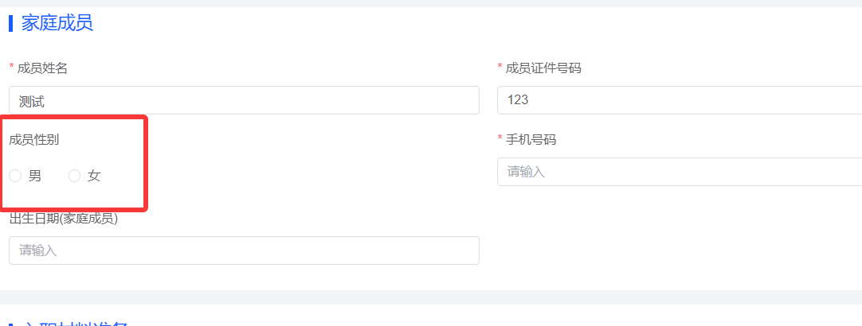Open the 出生日期(家庭成员) input field
862x326 pixels.
pyautogui.click(x=244, y=250)
